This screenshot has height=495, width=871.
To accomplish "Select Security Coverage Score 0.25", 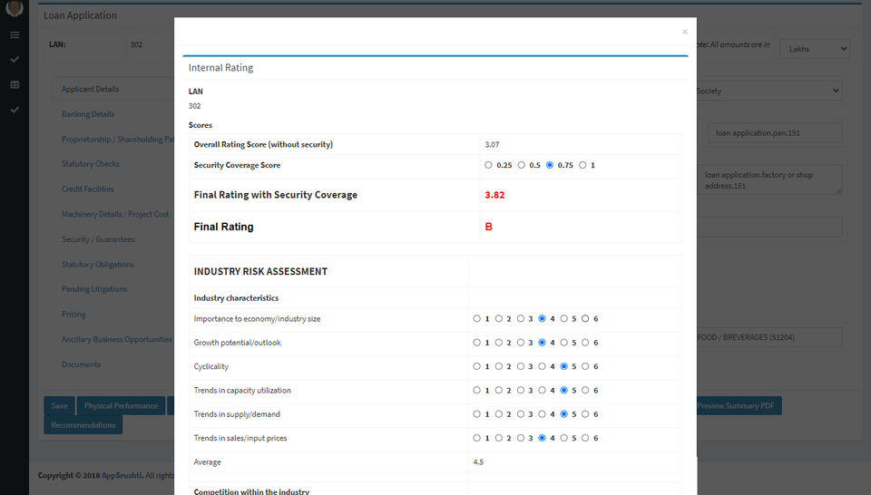I will pos(488,165).
